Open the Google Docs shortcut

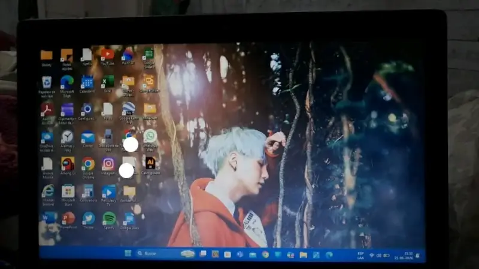[x=129, y=221]
